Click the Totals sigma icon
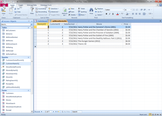 (79, 9)
